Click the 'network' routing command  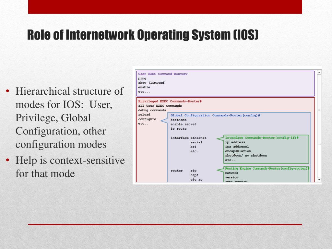point(231,173)
